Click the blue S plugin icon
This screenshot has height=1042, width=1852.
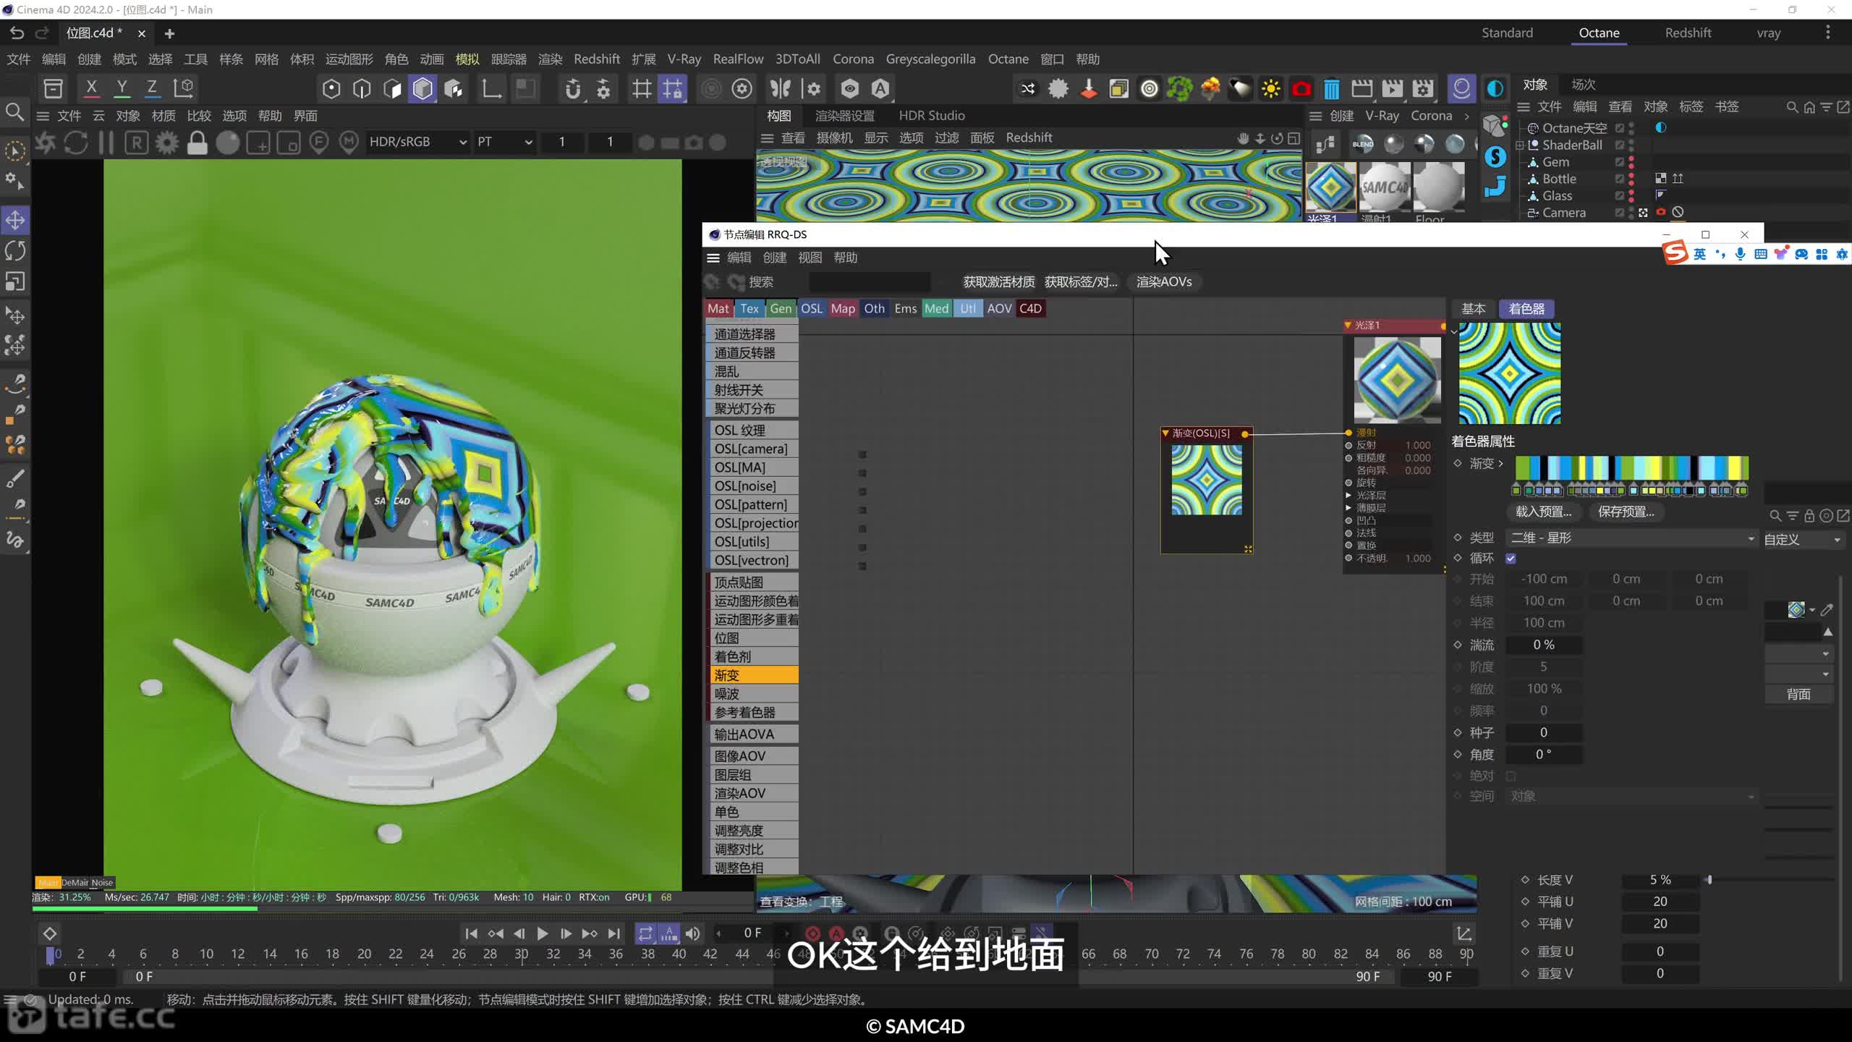click(1495, 156)
